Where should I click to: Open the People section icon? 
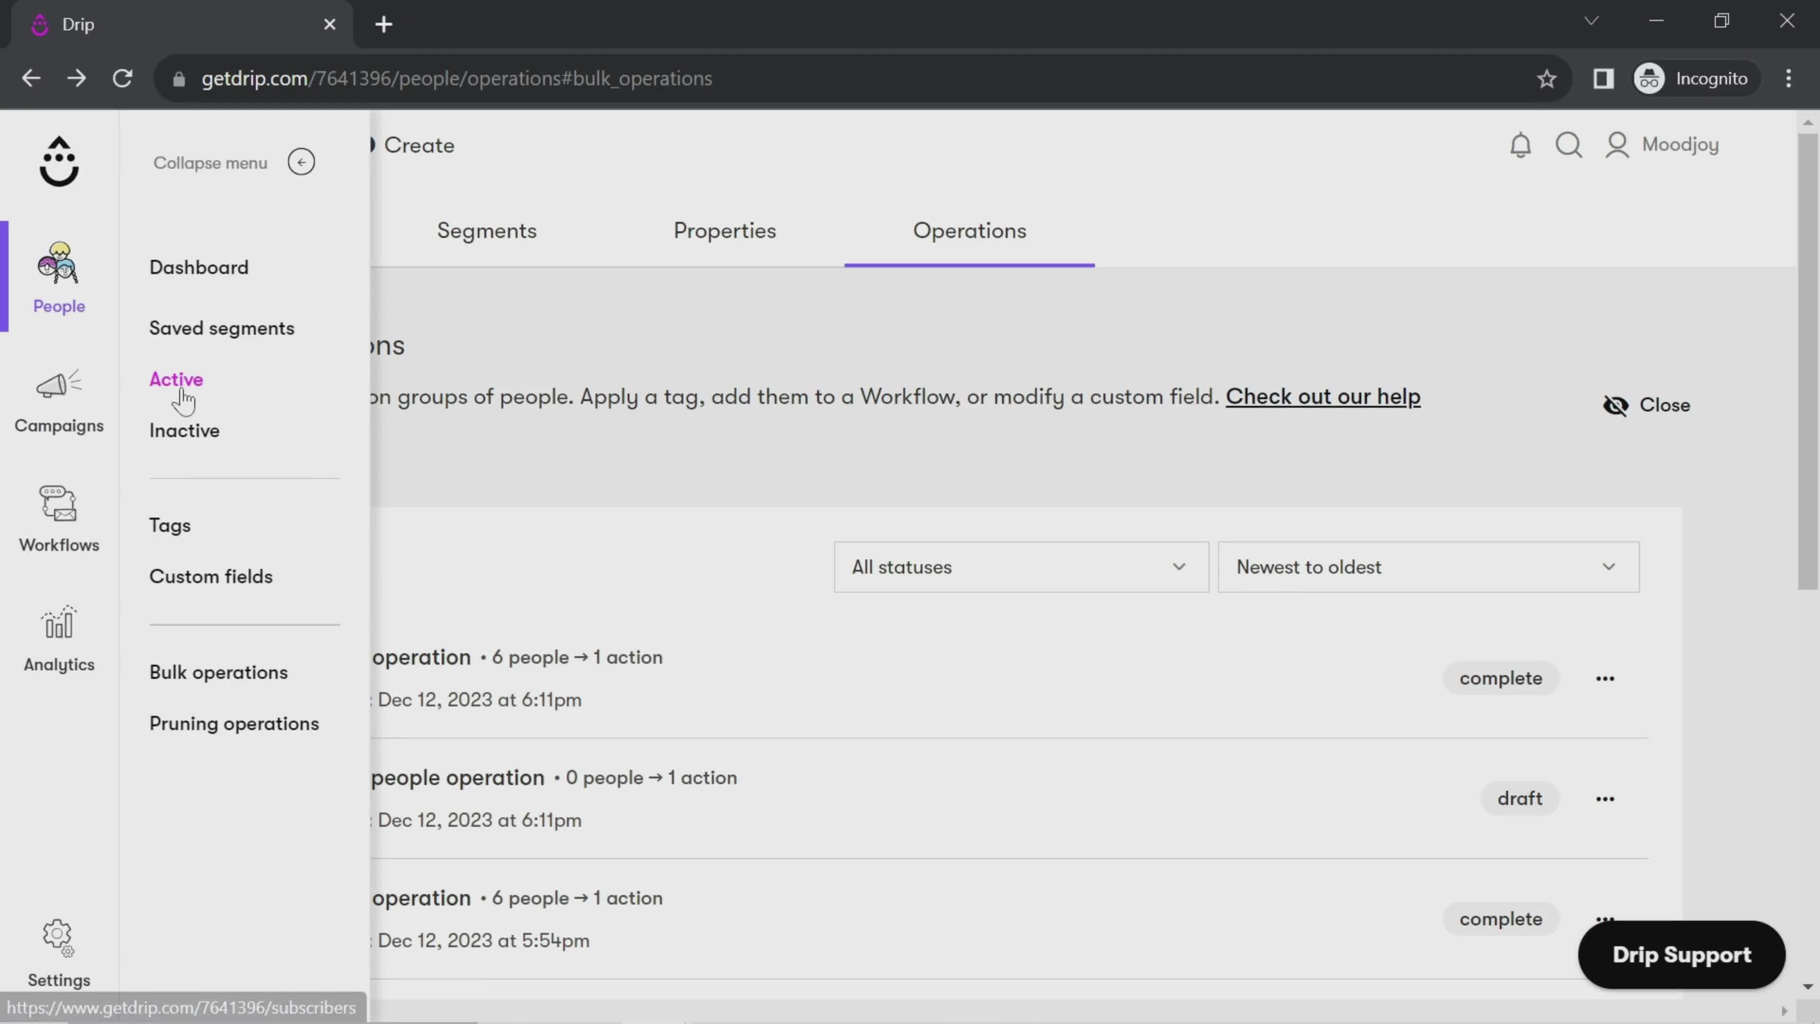[x=59, y=263]
